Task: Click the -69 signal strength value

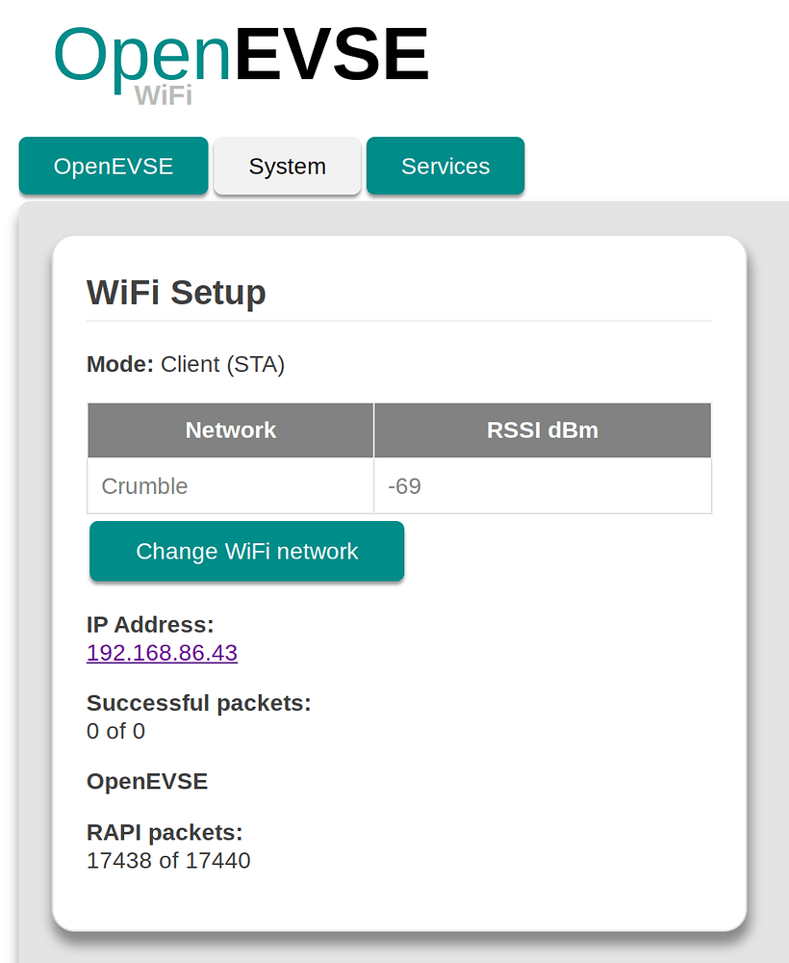Action: pyautogui.click(x=404, y=486)
